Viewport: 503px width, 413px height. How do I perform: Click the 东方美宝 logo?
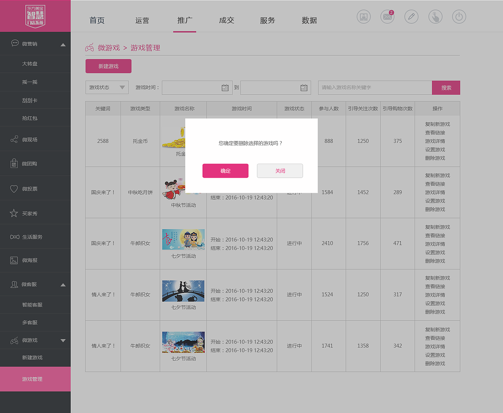point(35,16)
